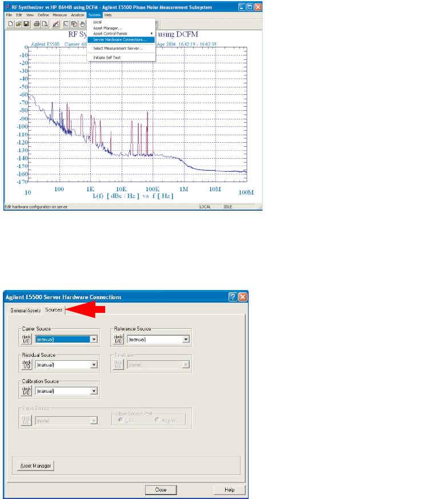Viewport: 444px width, 499px height.
Task: Open the Help menu
Action: (108, 15)
